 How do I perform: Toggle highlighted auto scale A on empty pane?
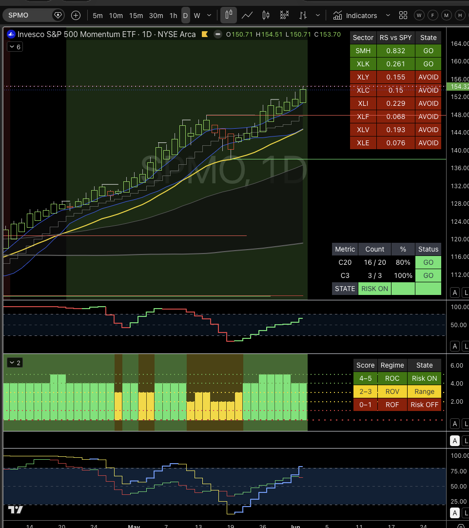[x=455, y=440]
